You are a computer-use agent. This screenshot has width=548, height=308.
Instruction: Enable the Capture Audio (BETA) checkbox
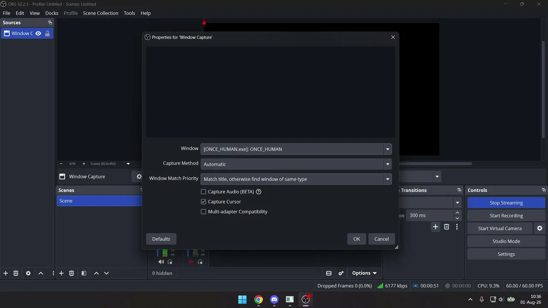click(x=203, y=192)
